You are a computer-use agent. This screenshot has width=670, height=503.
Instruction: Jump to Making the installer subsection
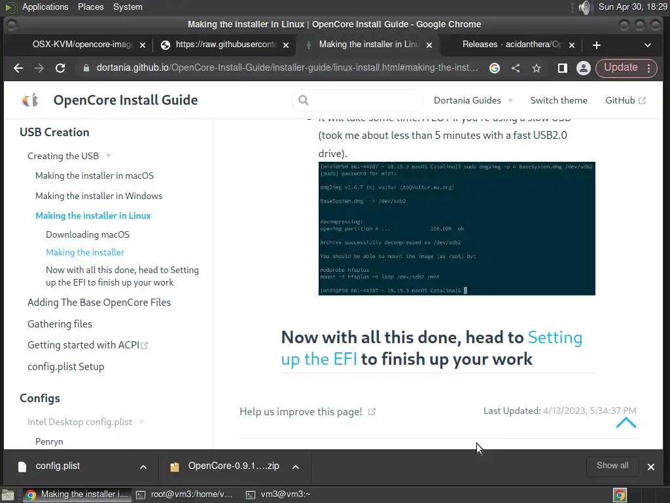[85, 252]
